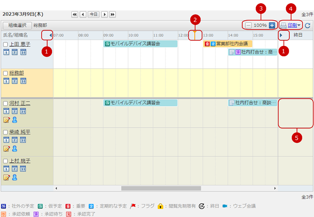314x217 pixels.
Task: Click the date 2023年3月9日(木)
Action: click(x=23, y=14)
